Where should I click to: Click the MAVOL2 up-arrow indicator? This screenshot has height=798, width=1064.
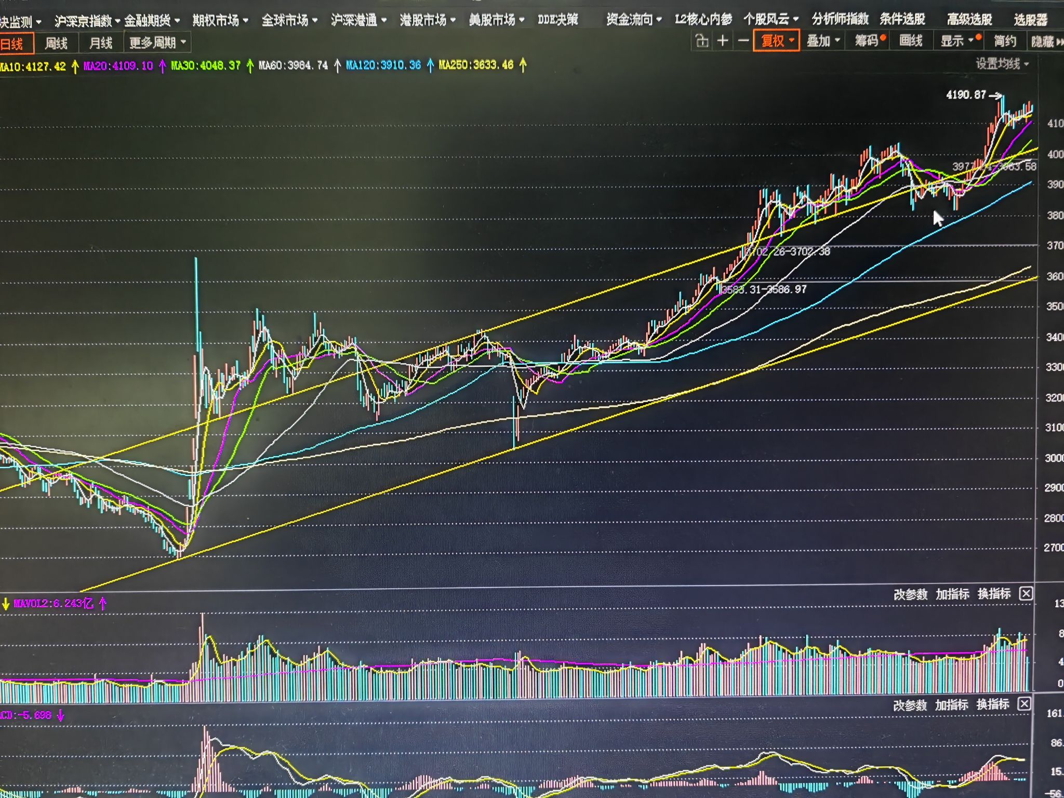103,603
